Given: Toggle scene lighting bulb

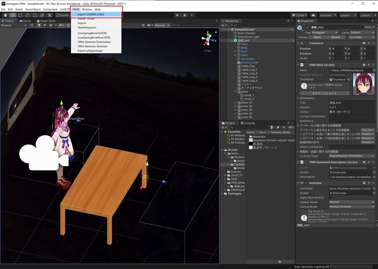Looking at the screenshot, I should 39,25.
